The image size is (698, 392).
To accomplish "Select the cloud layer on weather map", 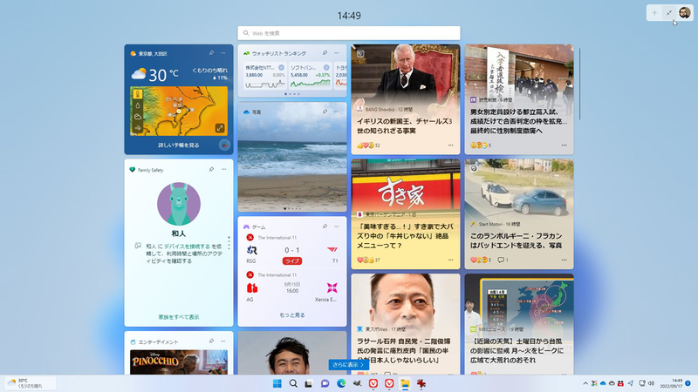I will pos(138,117).
